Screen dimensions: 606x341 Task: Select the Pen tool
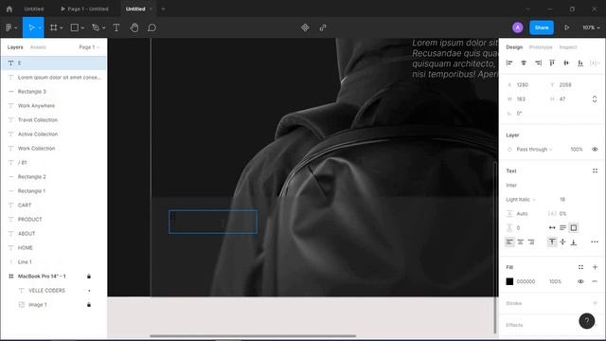click(96, 27)
